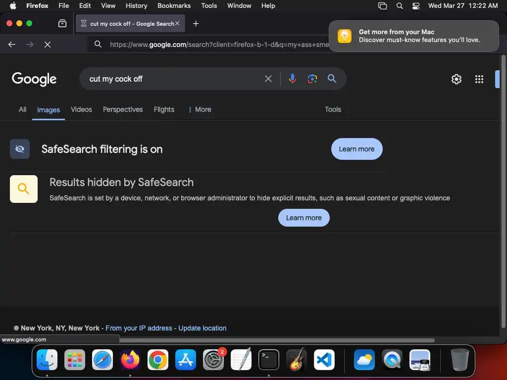Open the Firefox application menu

click(x=37, y=6)
